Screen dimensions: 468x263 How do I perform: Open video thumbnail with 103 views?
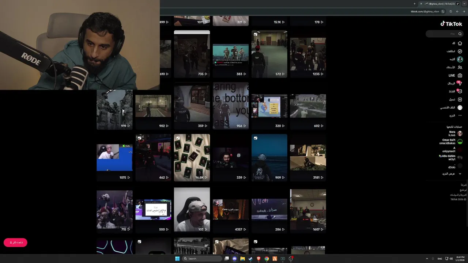click(192, 209)
